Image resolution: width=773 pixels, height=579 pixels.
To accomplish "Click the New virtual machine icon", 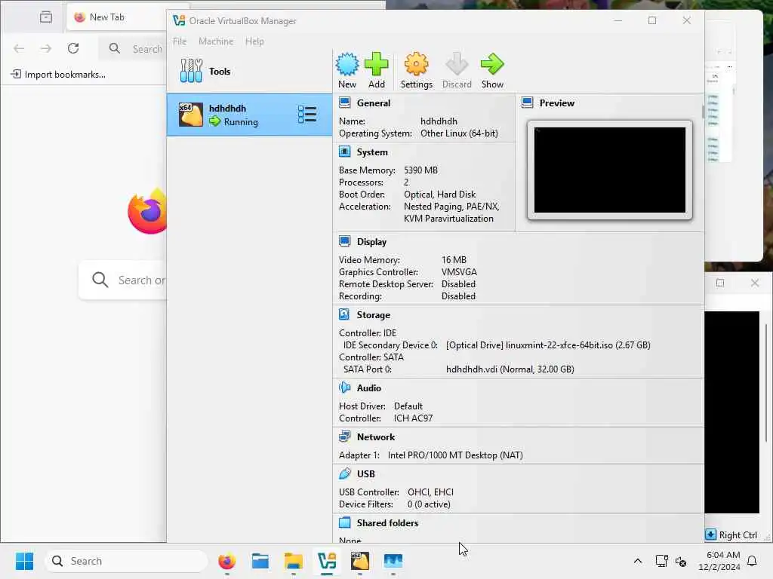I will click(x=347, y=64).
